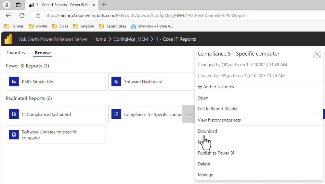The image size is (325, 184).
Task: Switch to the Browse tab
Action: [x=43, y=53]
